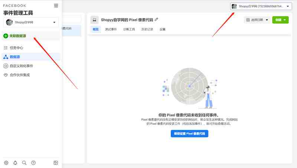The width and height of the screenshot is (297, 168).
Task: Expand the Shopyy自学网 account dropdown in sidebar
Action: pyautogui.click(x=31, y=22)
